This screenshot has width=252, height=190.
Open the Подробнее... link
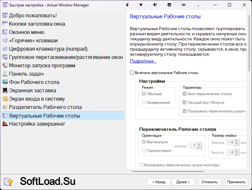[143, 61]
